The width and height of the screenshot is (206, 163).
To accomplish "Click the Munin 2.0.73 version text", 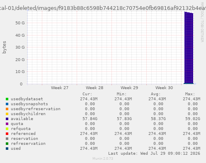I will [x=103, y=158].
